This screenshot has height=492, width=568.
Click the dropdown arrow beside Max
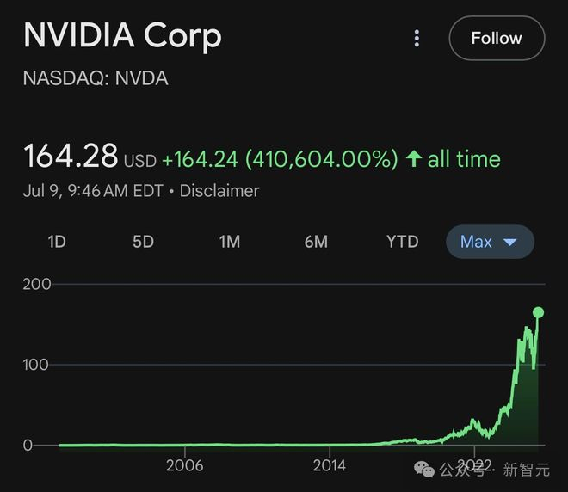pyautogui.click(x=509, y=243)
